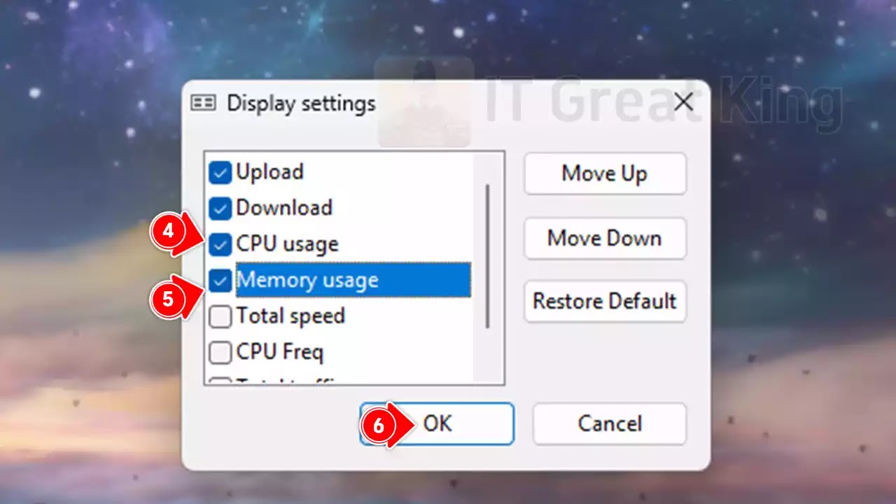The width and height of the screenshot is (896, 504).
Task: Select the Download list item text
Action: click(284, 208)
